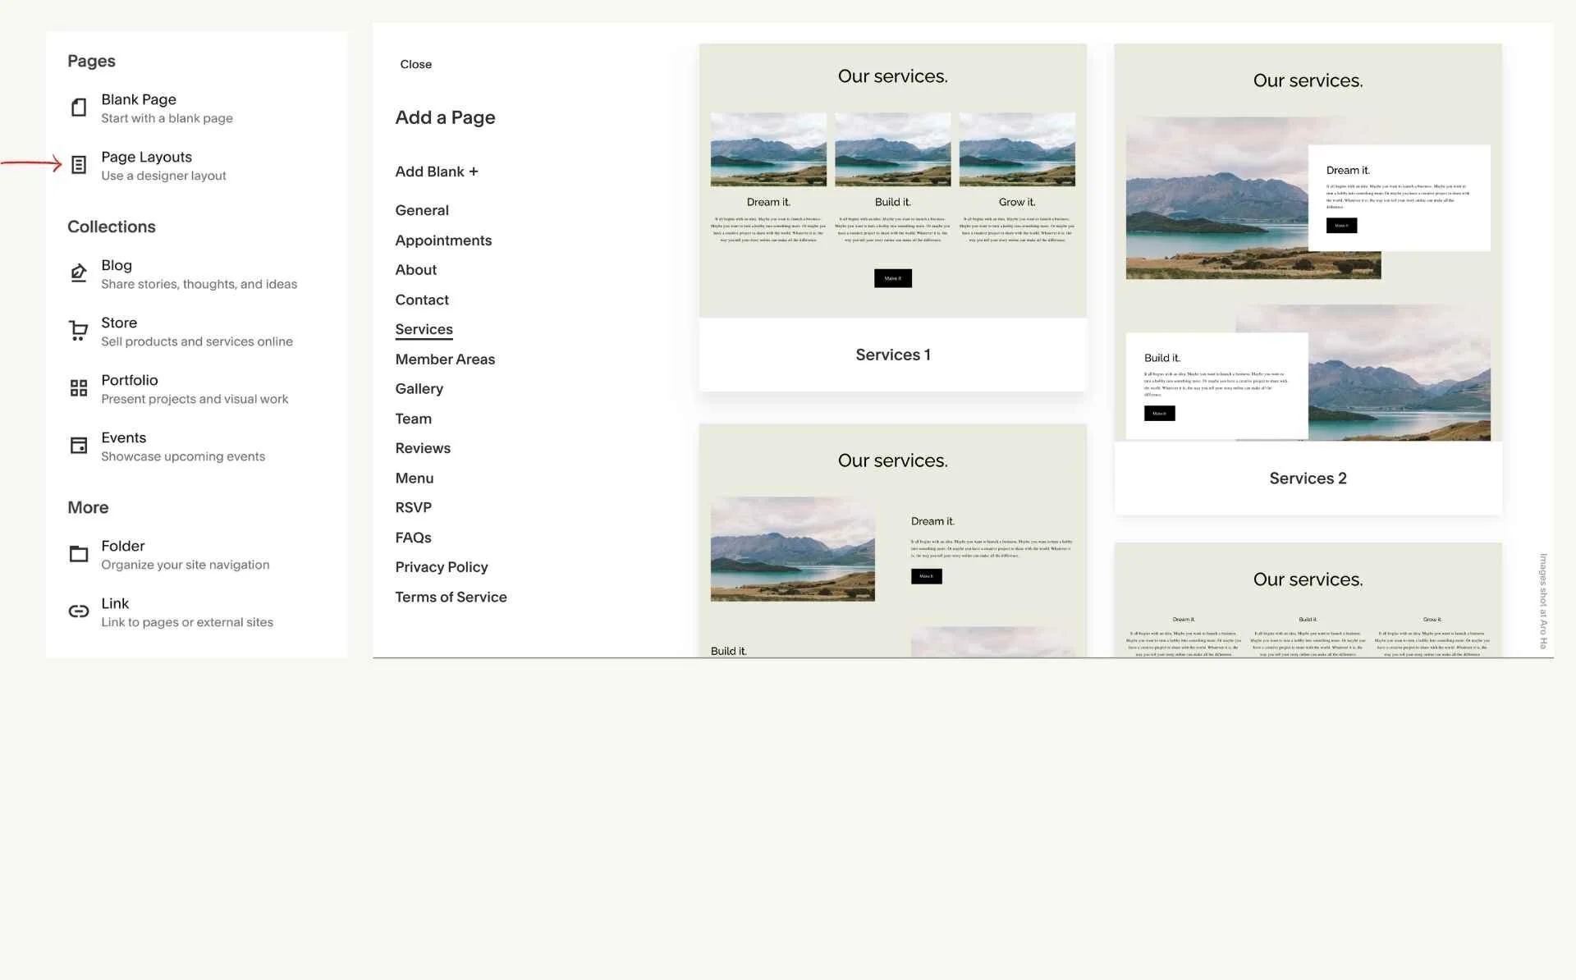Viewport: 1576px width, 980px height.
Task: Select the Services 1 label
Action: pos(892,355)
